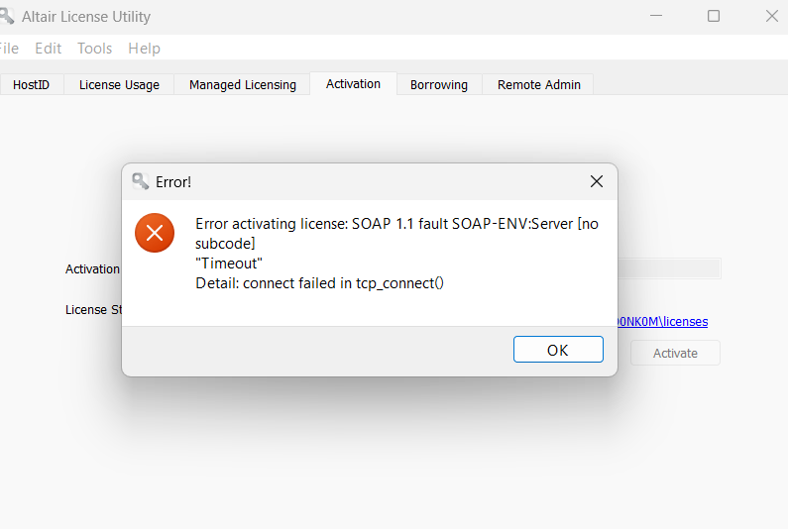
Task: Click the Activation code input field
Action: tap(669, 268)
